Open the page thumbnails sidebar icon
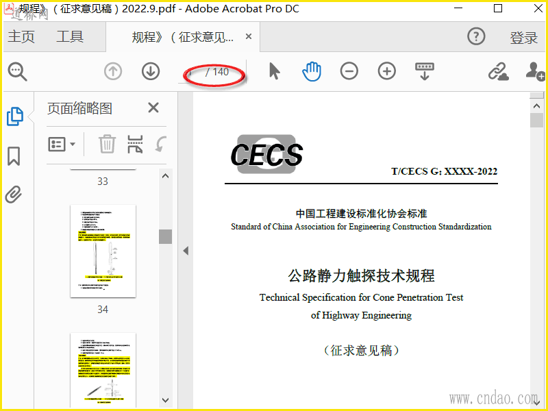548x411 pixels. click(x=15, y=116)
